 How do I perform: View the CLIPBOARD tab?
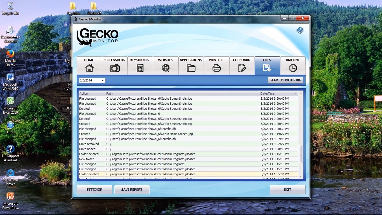point(242,66)
